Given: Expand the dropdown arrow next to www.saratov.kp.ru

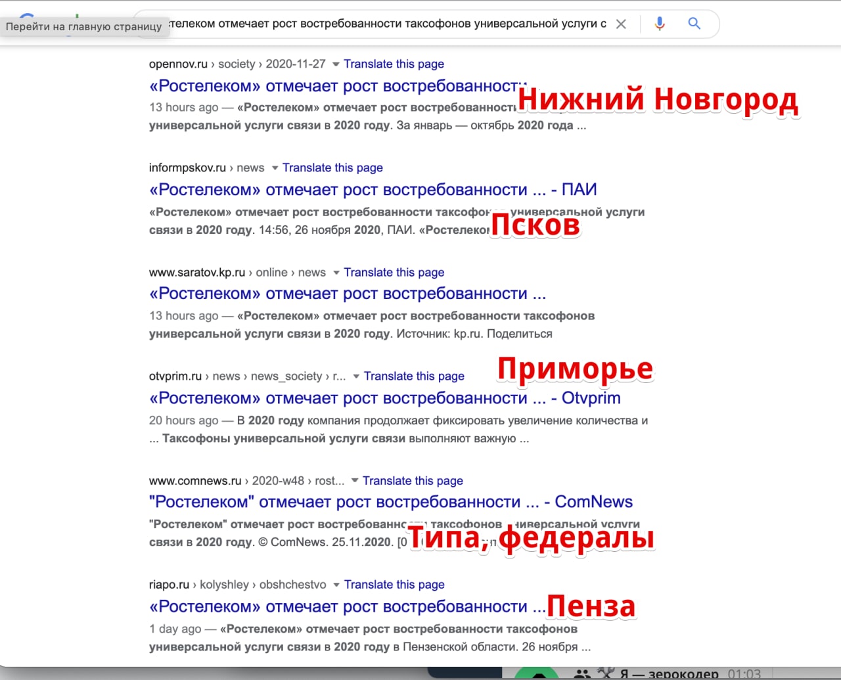Looking at the screenshot, I should pyautogui.click(x=336, y=273).
